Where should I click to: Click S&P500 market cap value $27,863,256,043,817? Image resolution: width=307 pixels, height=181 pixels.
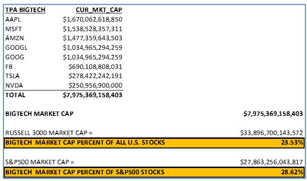point(271,162)
